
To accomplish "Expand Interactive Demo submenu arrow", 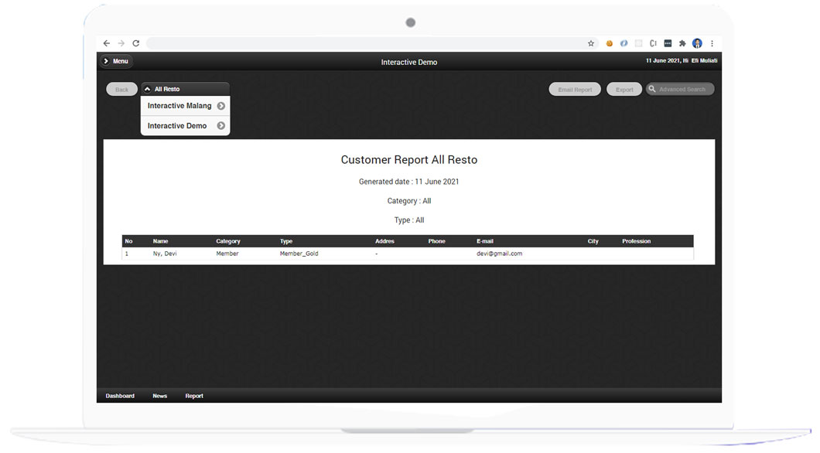I will point(221,125).
